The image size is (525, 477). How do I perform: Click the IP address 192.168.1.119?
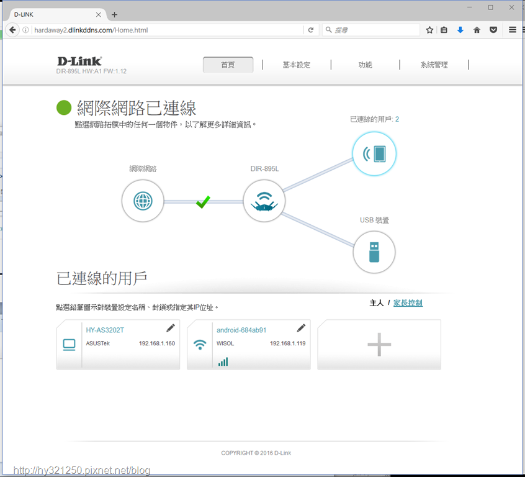click(x=287, y=343)
